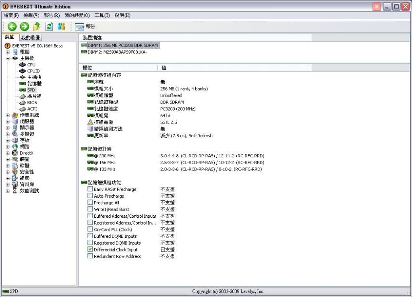412x297 pixels.
Task: Toggle Precharge All checkbox
Action: tap(90, 202)
